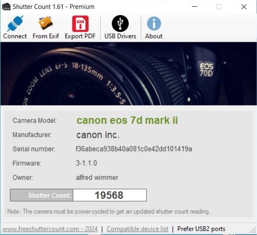Click the owner name alfred wimmer
Image resolution: width=257 pixels, height=235 pixels.
tap(97, 177)
